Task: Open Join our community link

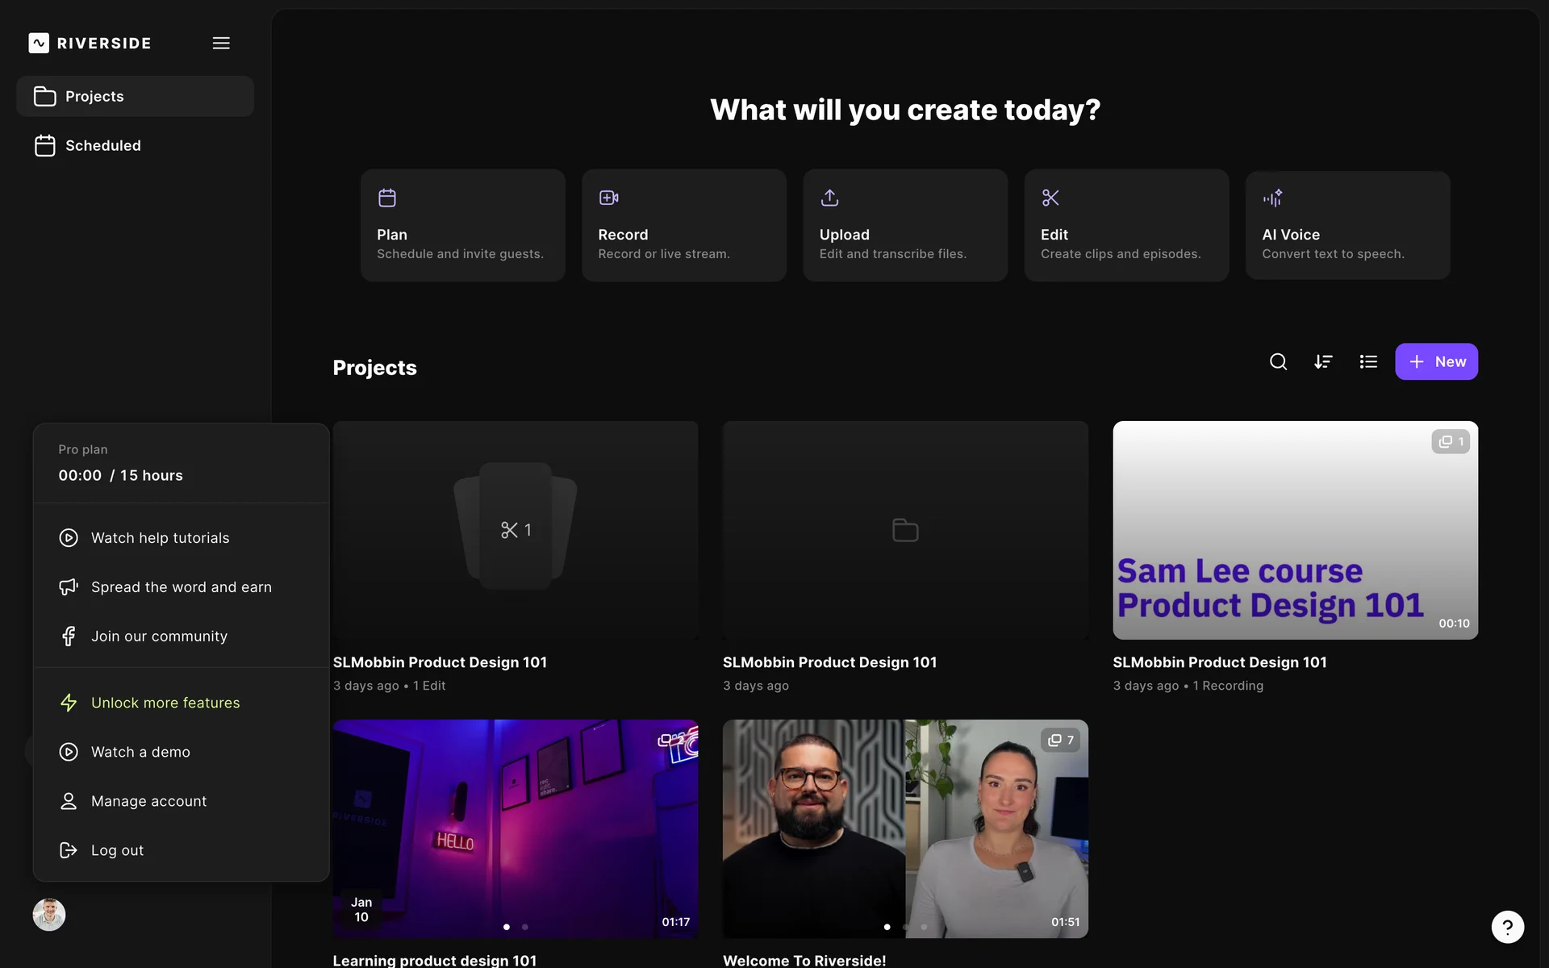Action: (x=159, y=636)
